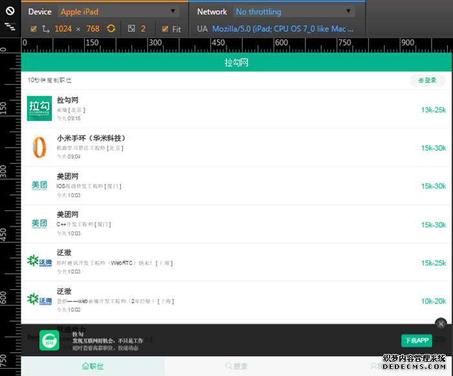Edit device pixel ratio value 2
This screenshot has width=453, height=376.
pos(143,28)
